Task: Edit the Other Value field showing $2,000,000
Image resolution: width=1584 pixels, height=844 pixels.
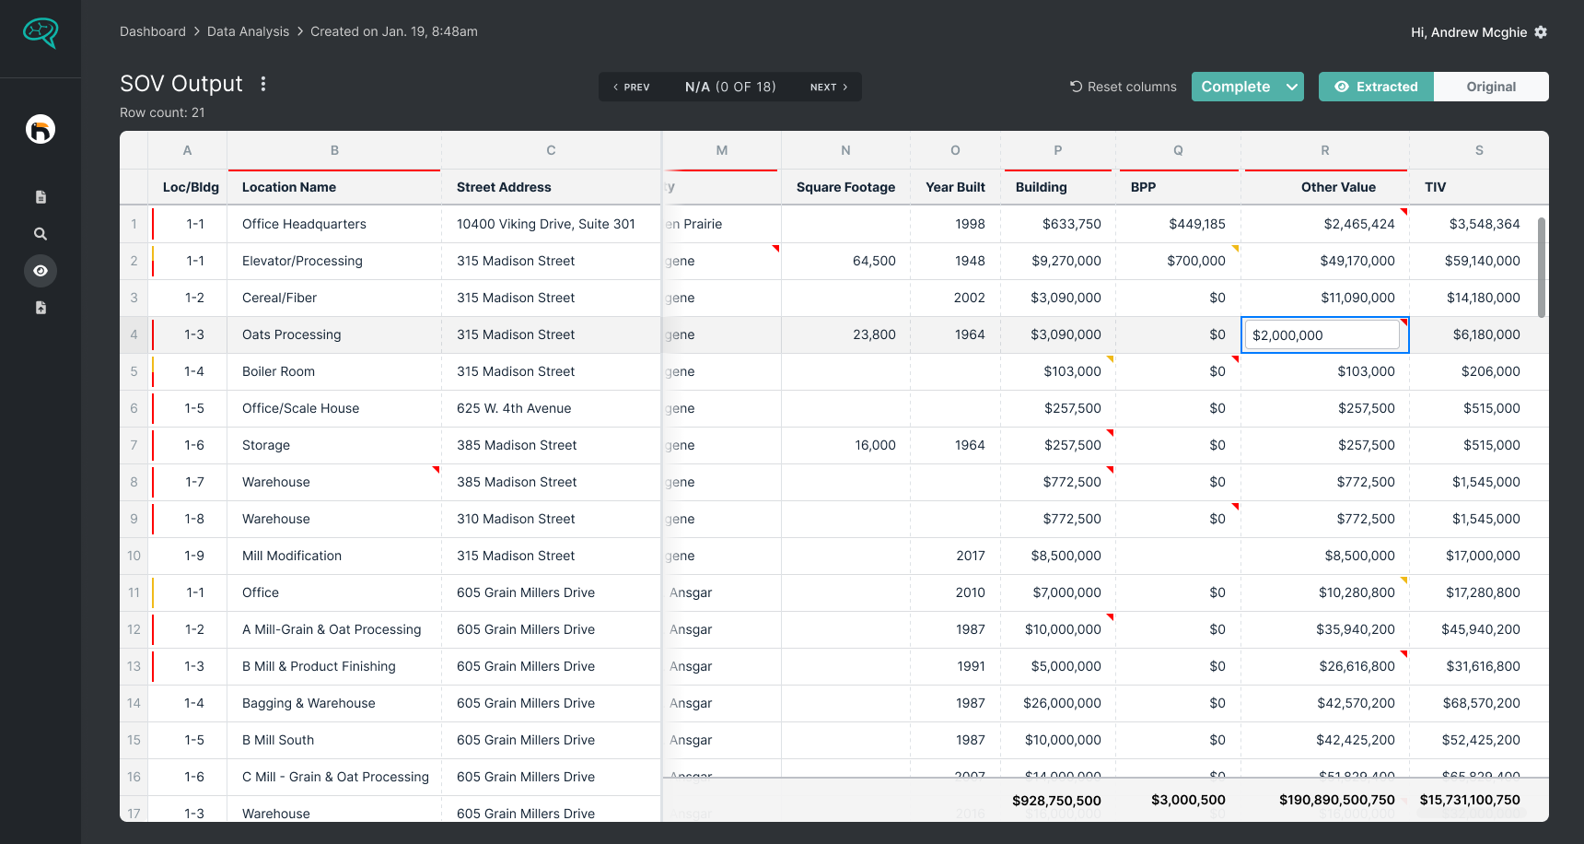Action: (x=1322, y=335)
